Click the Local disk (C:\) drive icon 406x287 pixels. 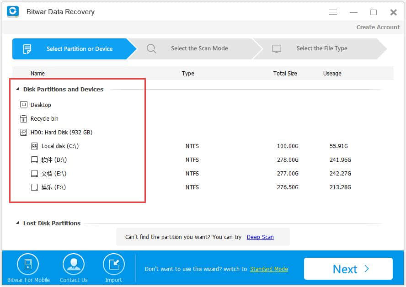coord(34,146)
